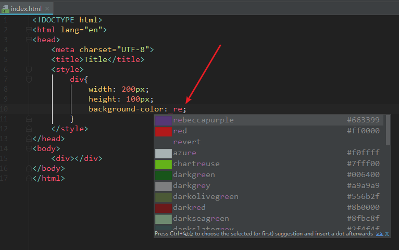399x250 pixels.
Task: Click the azure light swatch
Action: [x=164, y=154]
